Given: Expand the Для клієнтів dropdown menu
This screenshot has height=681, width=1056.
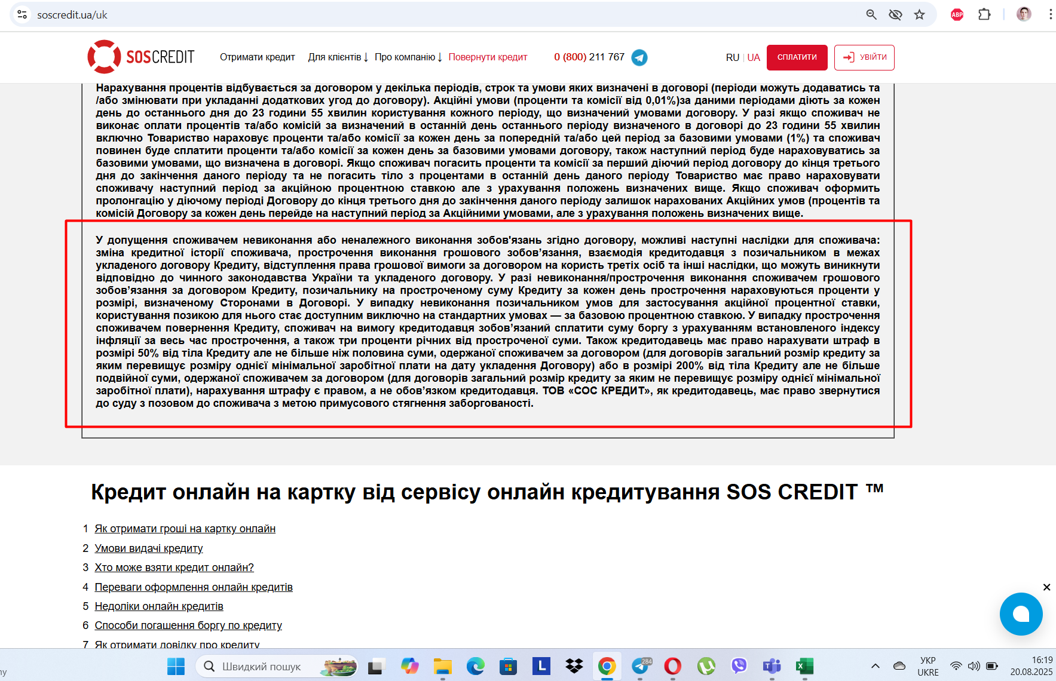Looking at the screenshot, I should pyautogui.click(x=338, y=57).
